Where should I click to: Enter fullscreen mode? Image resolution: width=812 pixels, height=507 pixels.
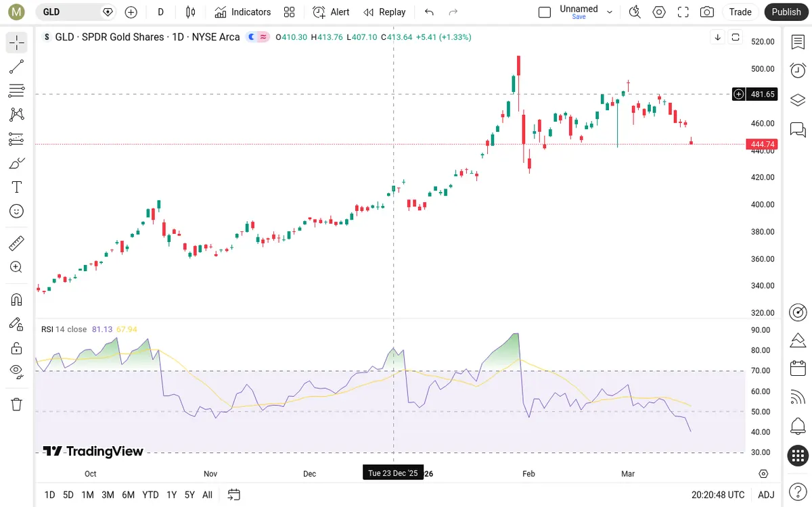(x=683, y=12)
